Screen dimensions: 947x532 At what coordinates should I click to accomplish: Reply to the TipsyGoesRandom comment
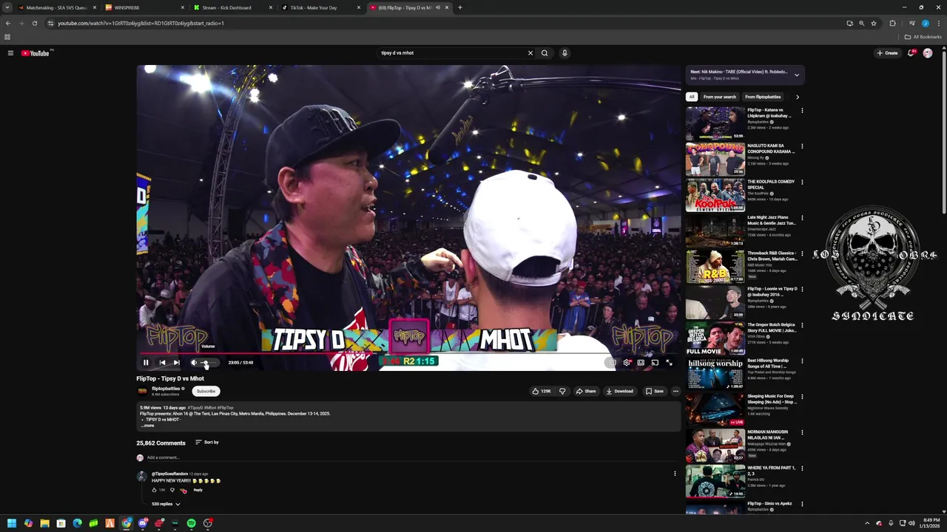click(198, 490)
